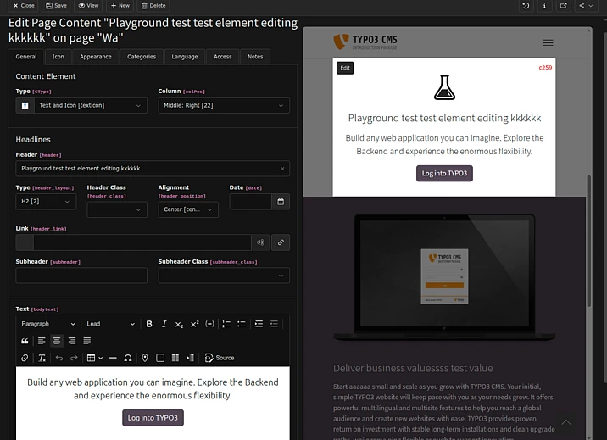Insert block quote in the text editor
Image resolution: width=607 pixels, height=440 pixels.
[x=25, y=341]
